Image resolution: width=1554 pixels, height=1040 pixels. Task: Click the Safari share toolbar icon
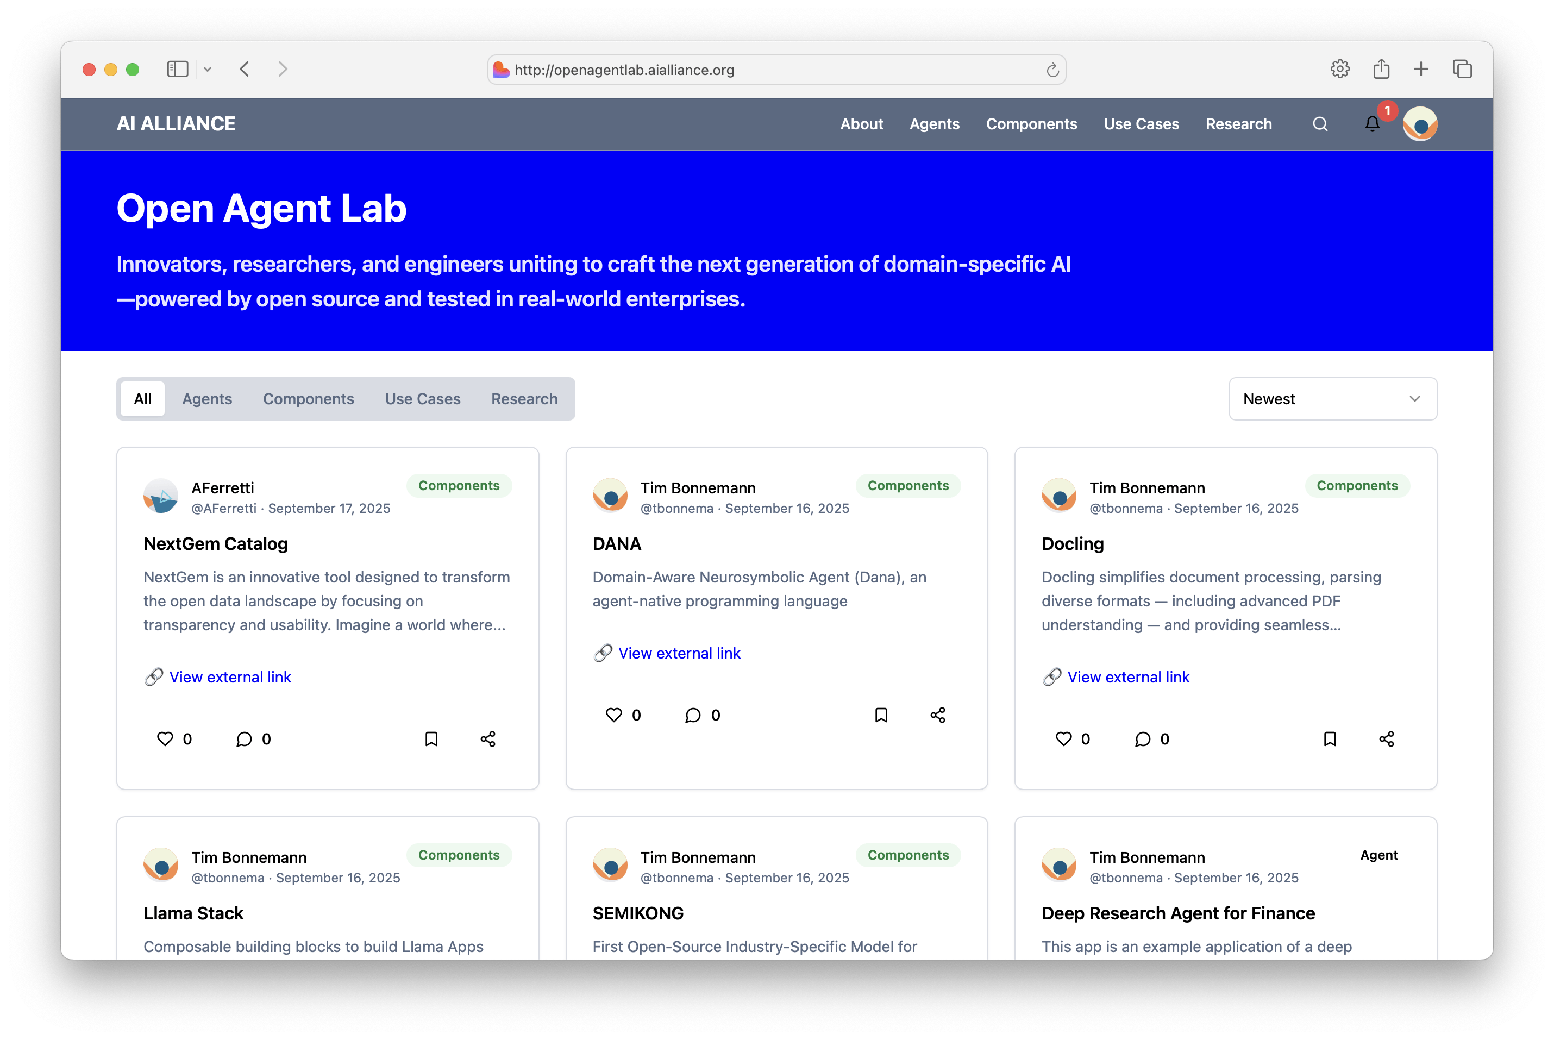[x=1381, y=69]
